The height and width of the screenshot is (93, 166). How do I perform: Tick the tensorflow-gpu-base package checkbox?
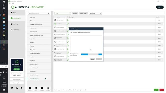click(x=55, y=45)
